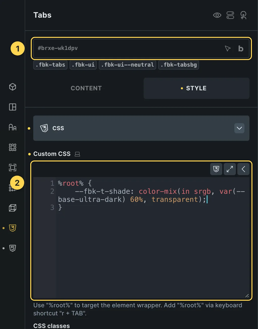Collapse the CSS section with chevron button
258x329 pixels.
coord(239,128)
